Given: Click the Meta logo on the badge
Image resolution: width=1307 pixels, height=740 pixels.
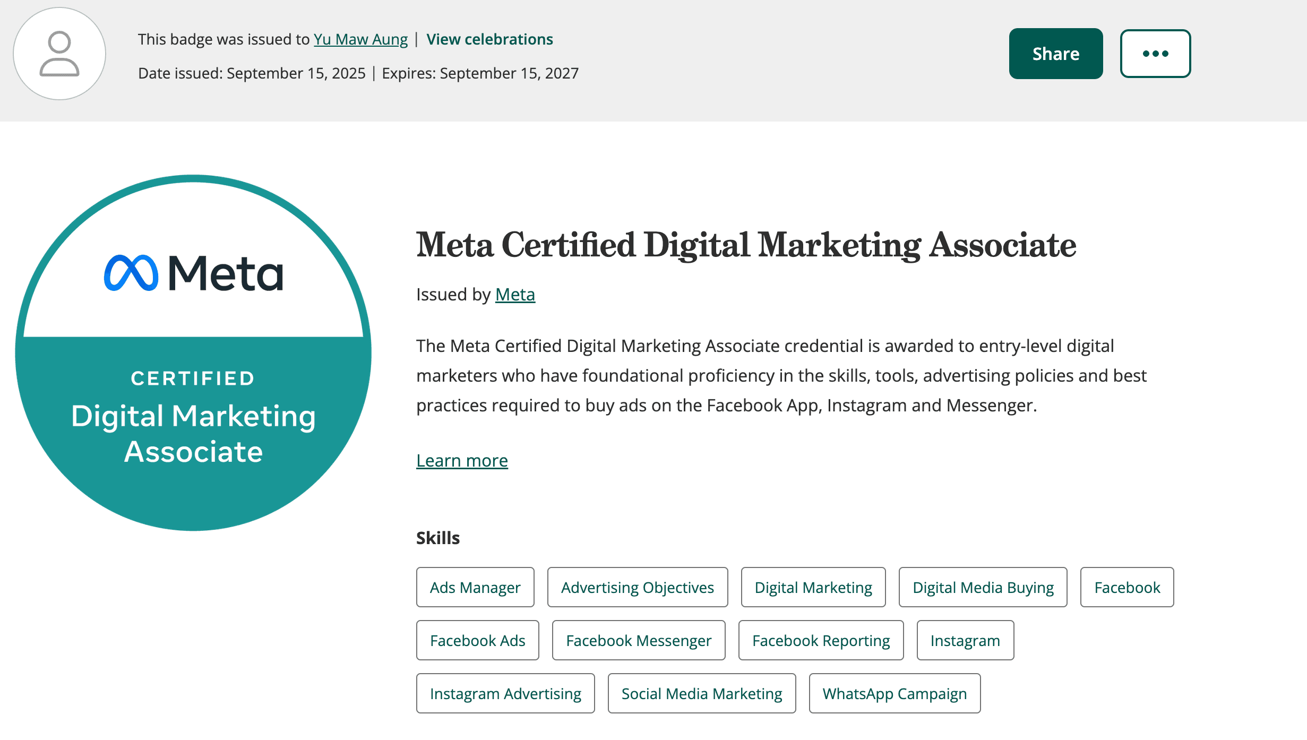Looking at the screenshot, I should pyautogui.click(x=194, y=272).
